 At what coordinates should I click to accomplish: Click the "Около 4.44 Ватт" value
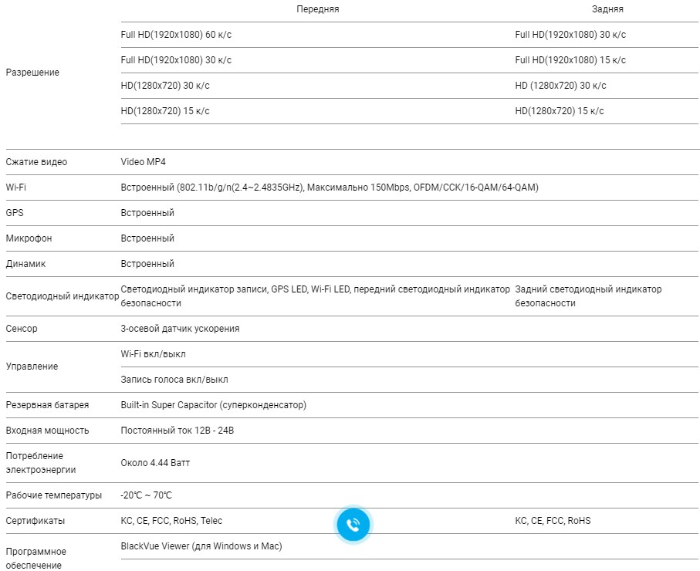(x=155, y=463)
